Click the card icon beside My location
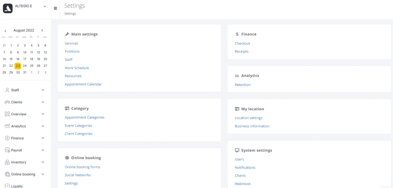Viewport: 393px width, 188px height. pyautogui.click(x=237, y=109)
